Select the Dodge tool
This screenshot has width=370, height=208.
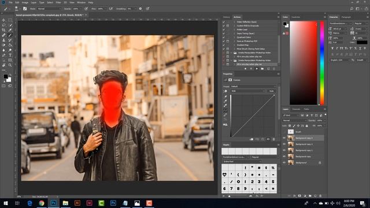click(x=10, y=50)
